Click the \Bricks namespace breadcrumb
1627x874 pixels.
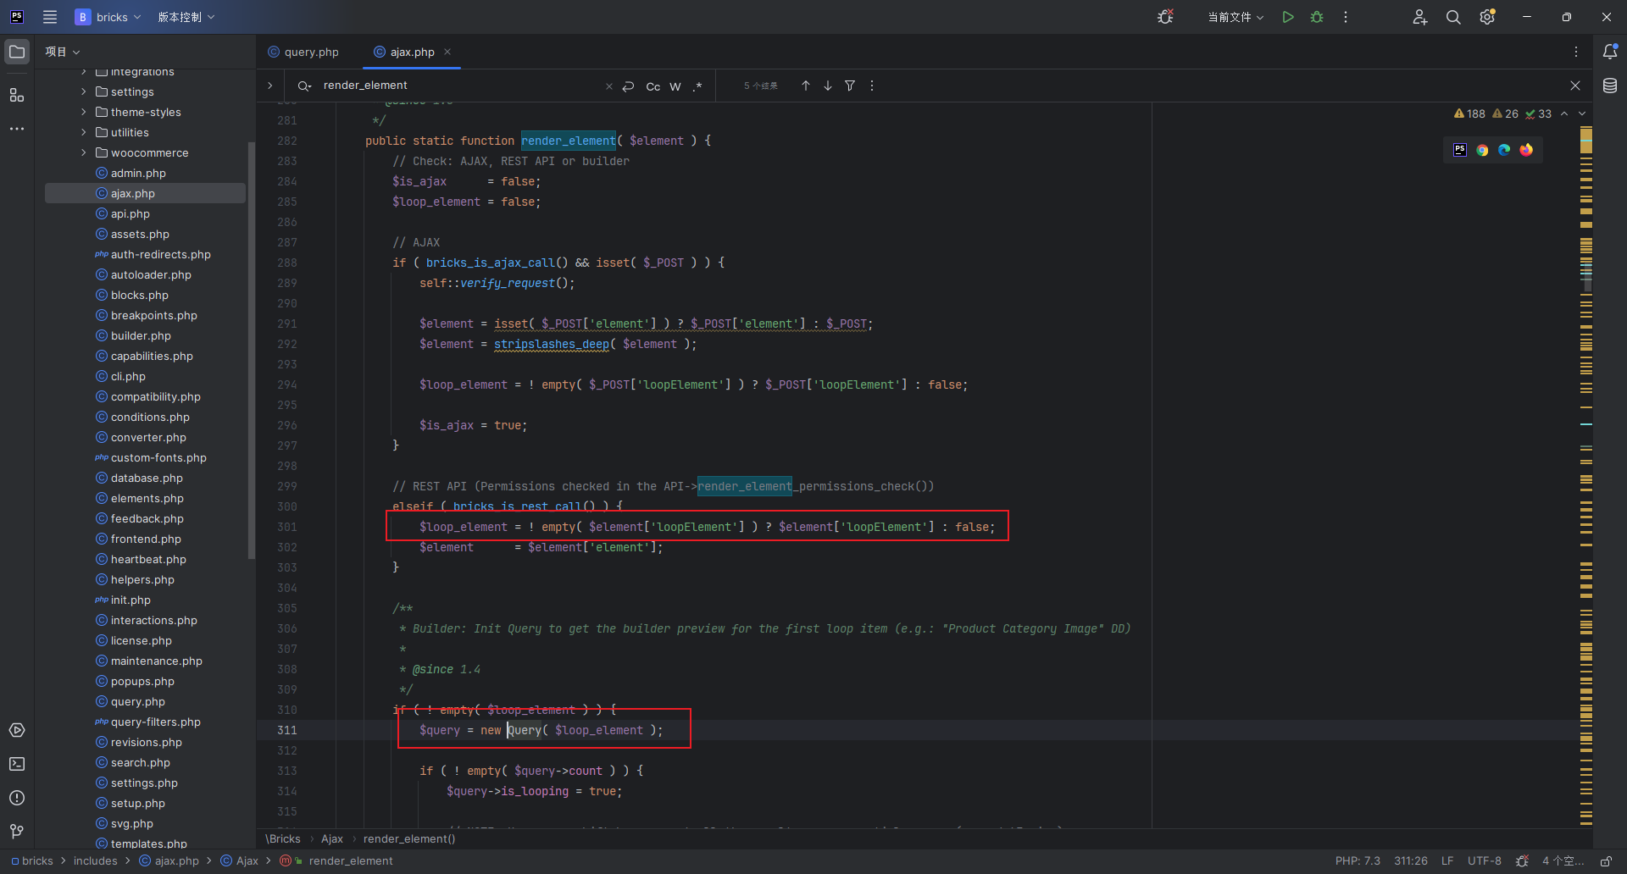pos(283,838)
